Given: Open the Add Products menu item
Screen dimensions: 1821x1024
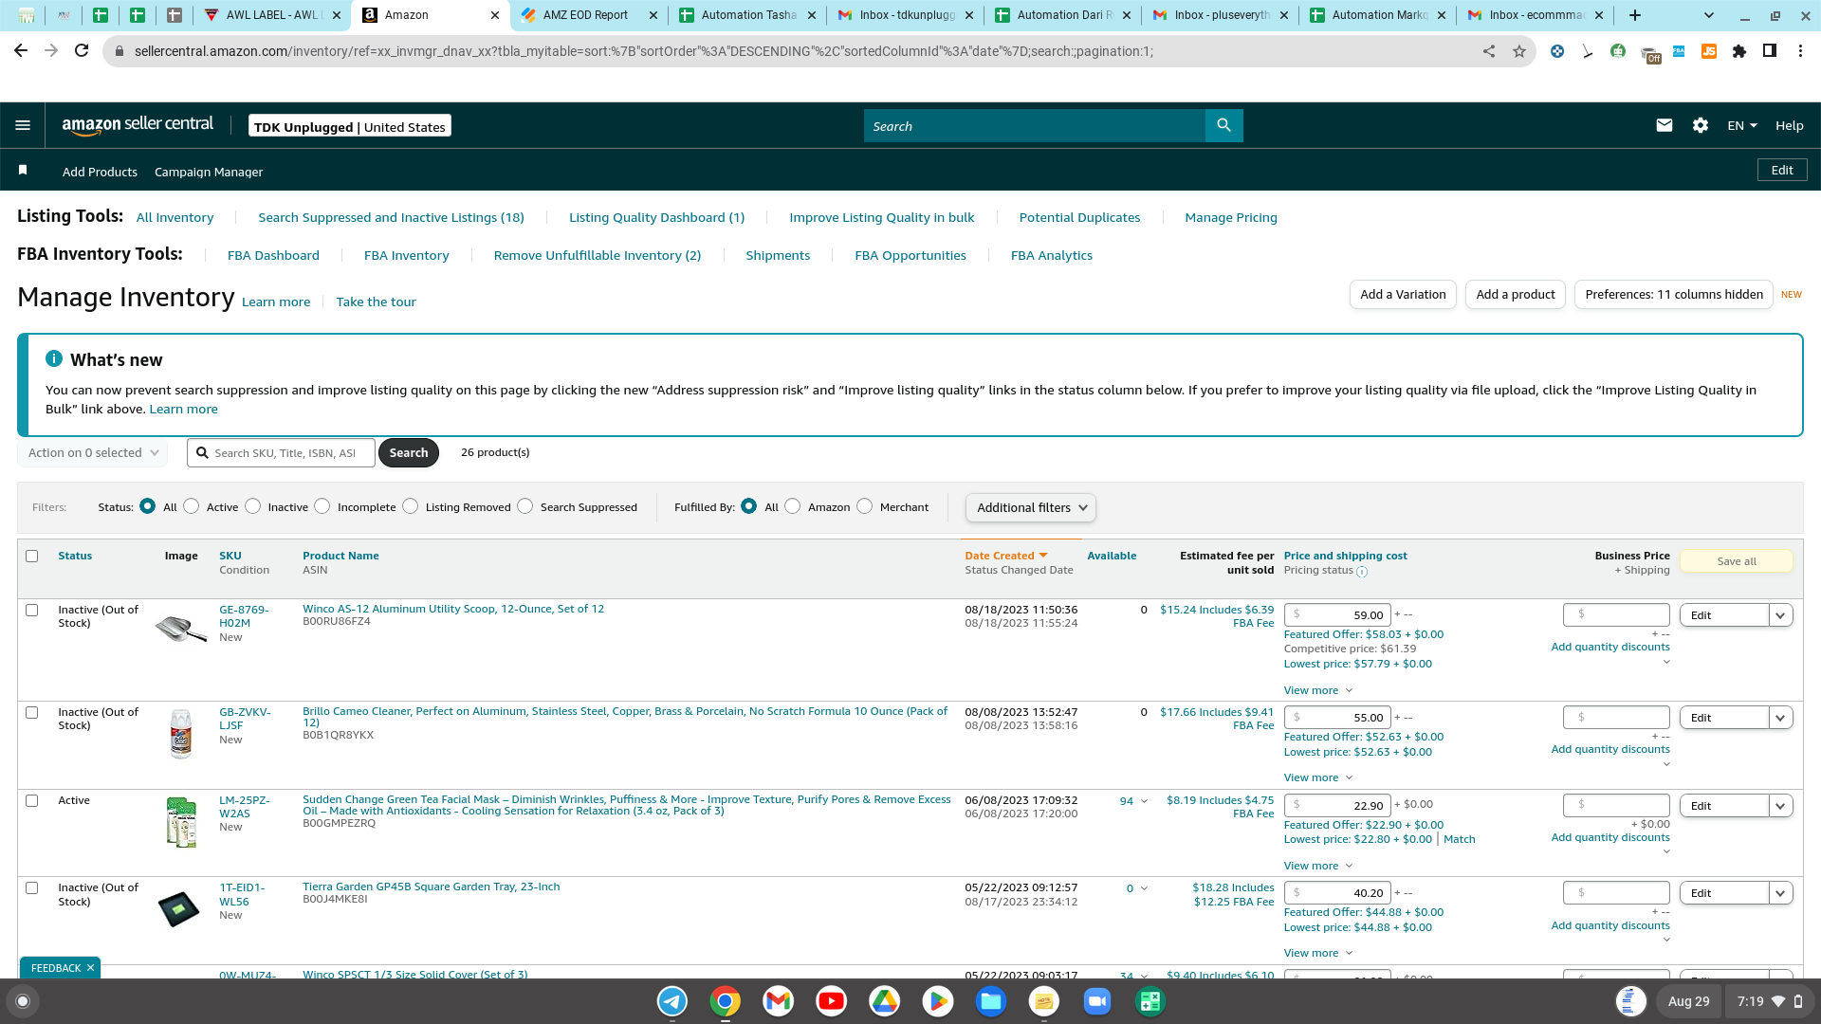Looking at the screenshot, I should [x=100, y=172].
